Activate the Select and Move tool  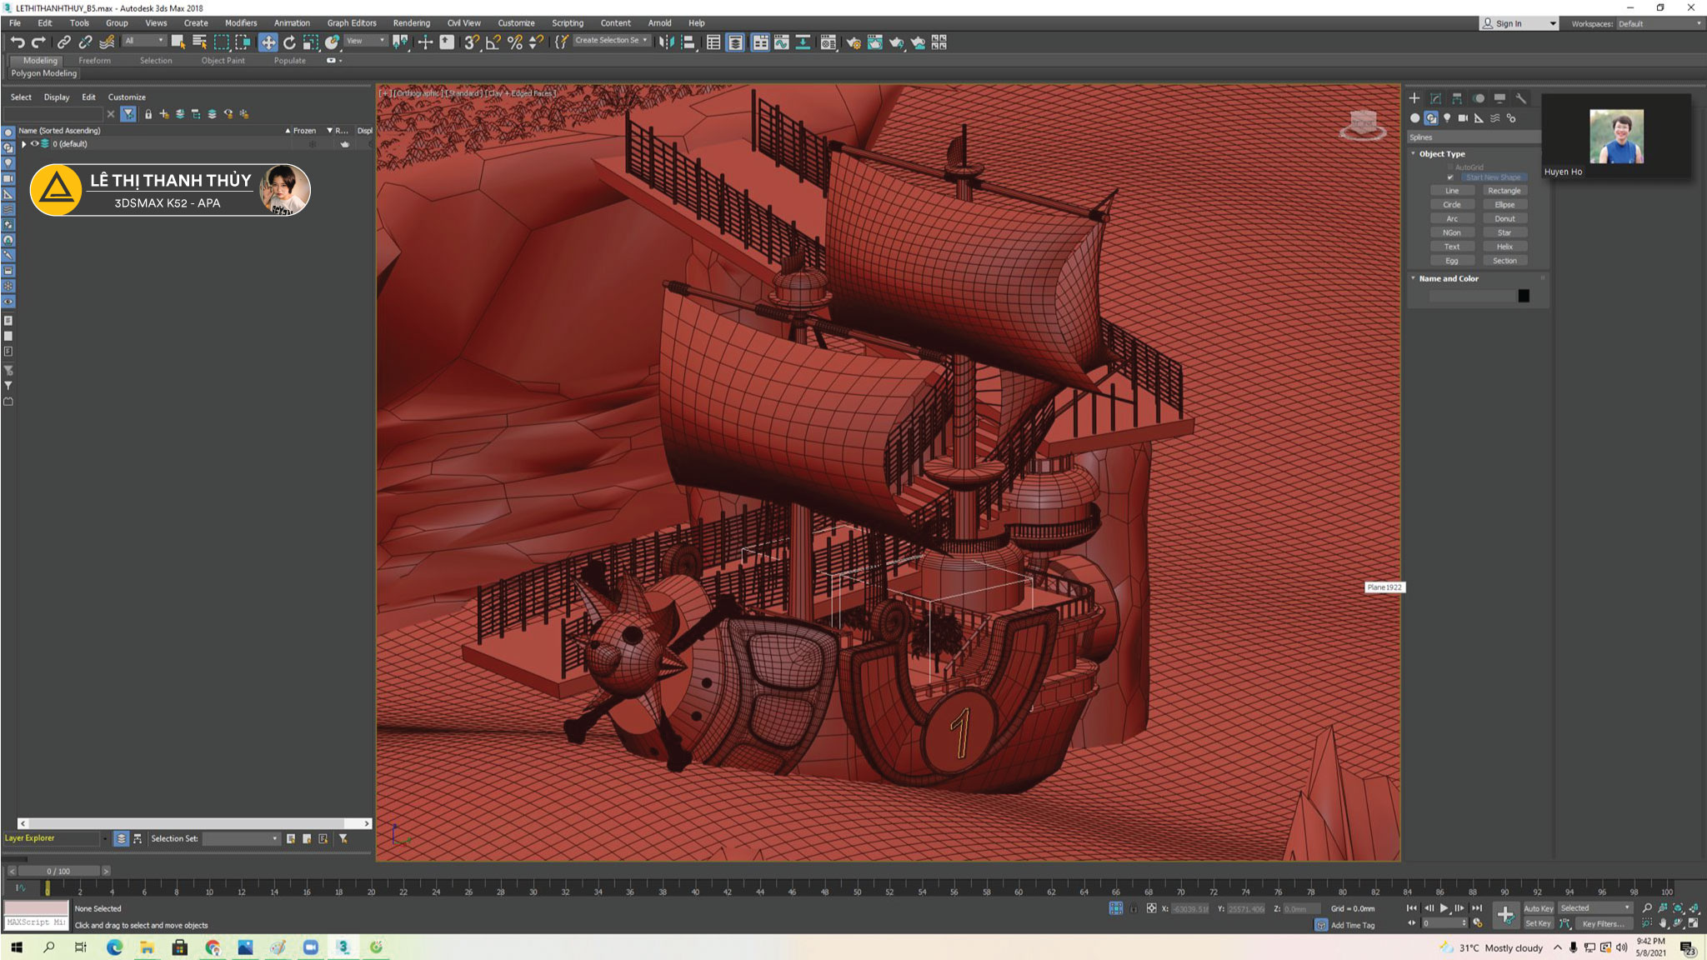pyautogui.click(x=268, y=42)
